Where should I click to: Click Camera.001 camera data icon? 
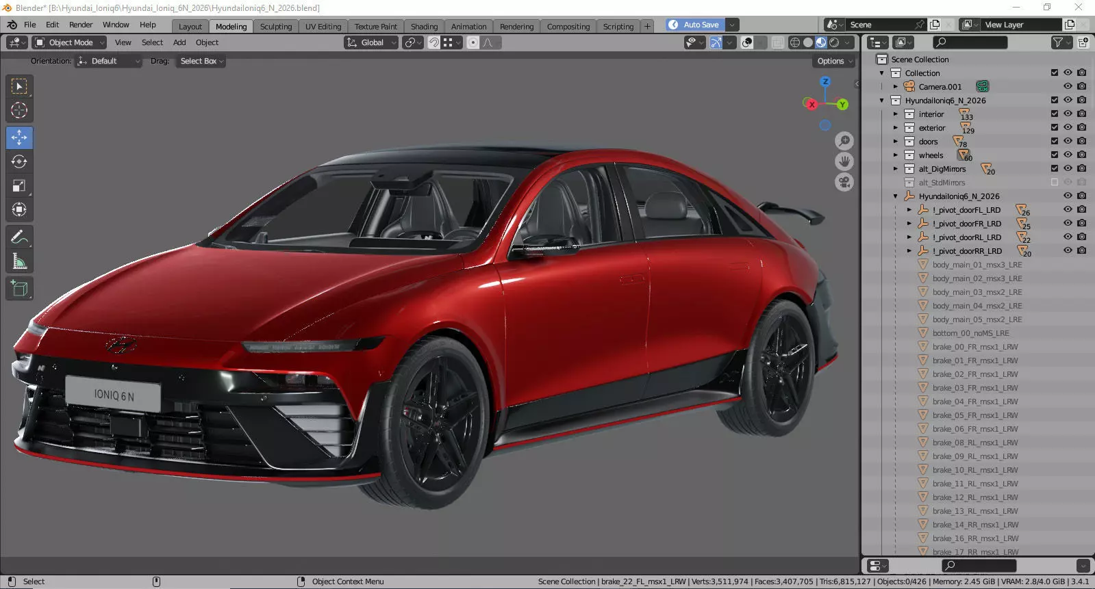click(x=982, y=86)
